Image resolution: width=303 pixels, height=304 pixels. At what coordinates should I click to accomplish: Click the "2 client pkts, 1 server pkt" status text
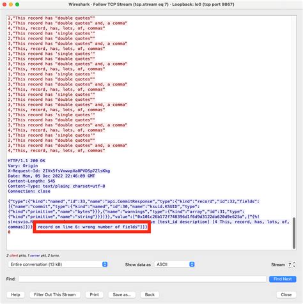coord(33,255)
